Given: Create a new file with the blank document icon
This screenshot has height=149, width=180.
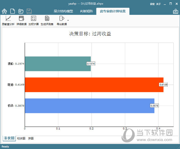Looking at the screenshot, I should click(x=13, y=11).
